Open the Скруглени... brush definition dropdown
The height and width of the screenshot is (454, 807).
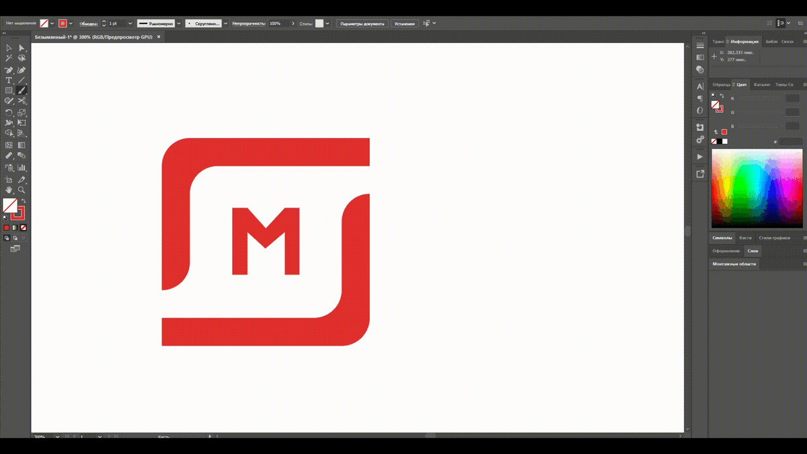(x=225, y=23)
